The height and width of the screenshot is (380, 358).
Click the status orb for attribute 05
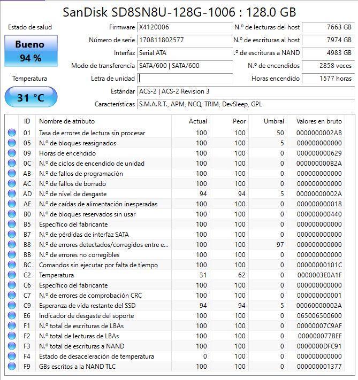tap(12, 143)
